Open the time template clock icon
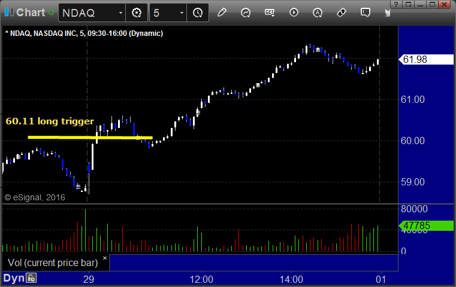Image resolution: width=456 pixels, height=287 pixels. (198, 13)
